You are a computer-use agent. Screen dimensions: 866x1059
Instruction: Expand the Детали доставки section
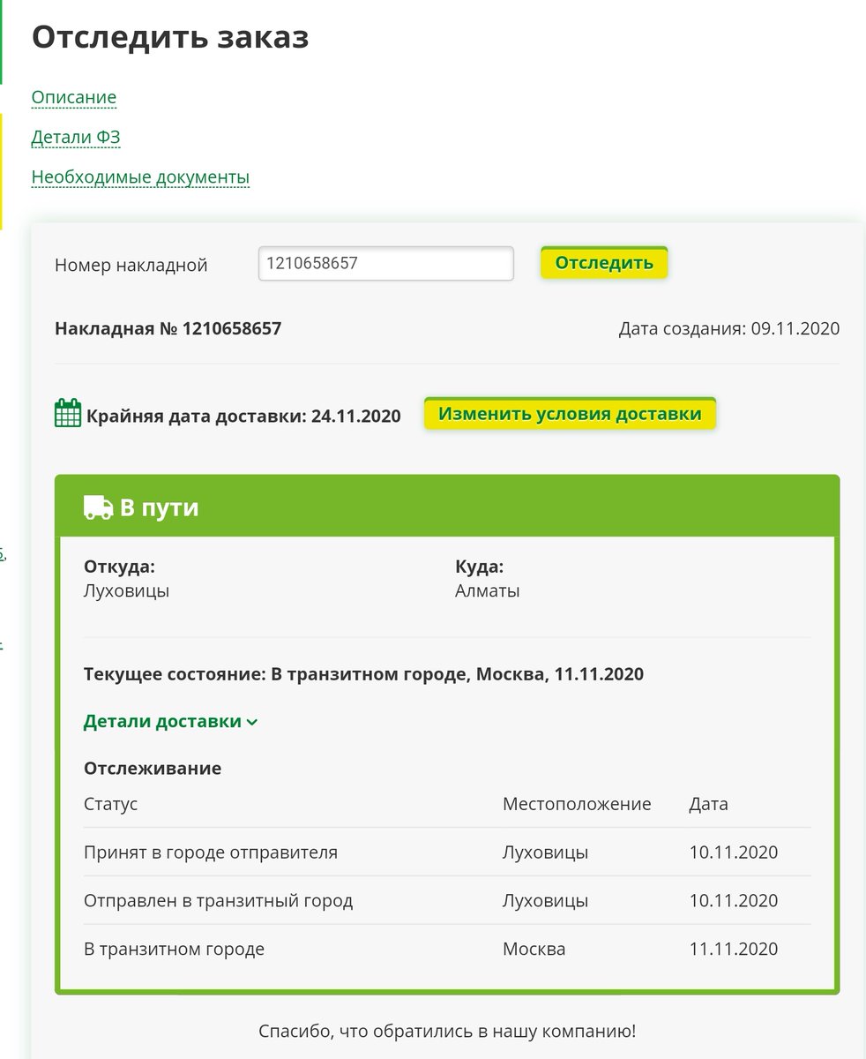pos(170,721)
